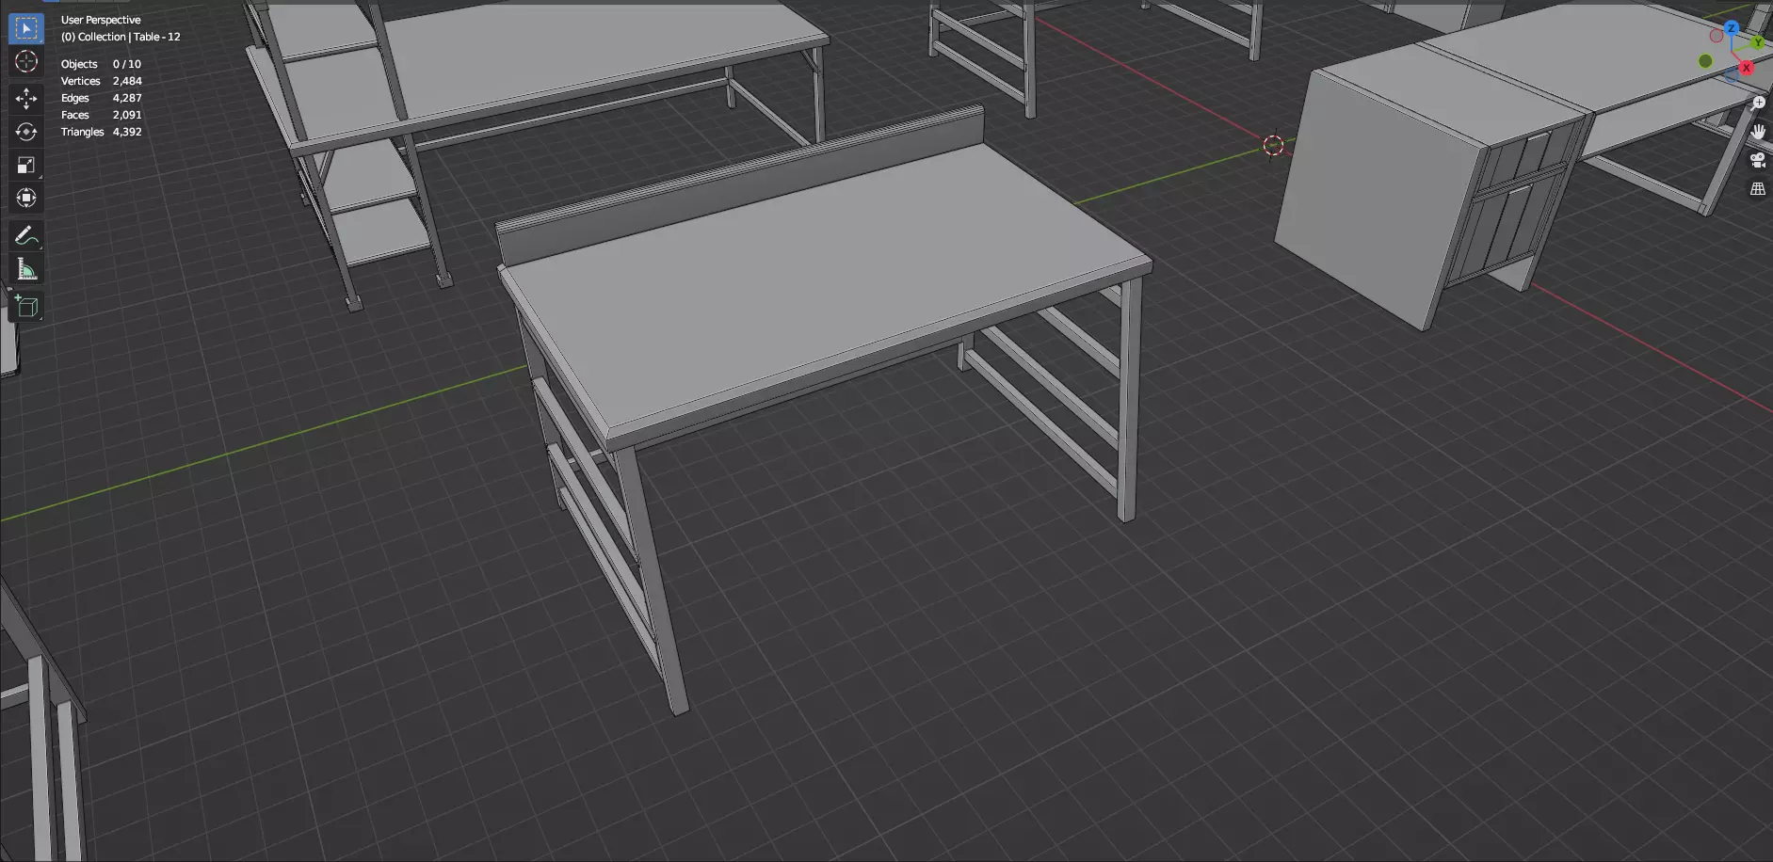The height and width of the screenshot is (862, 1773).
Task: Click the 'Edges 4,287' statistic
Action: click(101, 98)
